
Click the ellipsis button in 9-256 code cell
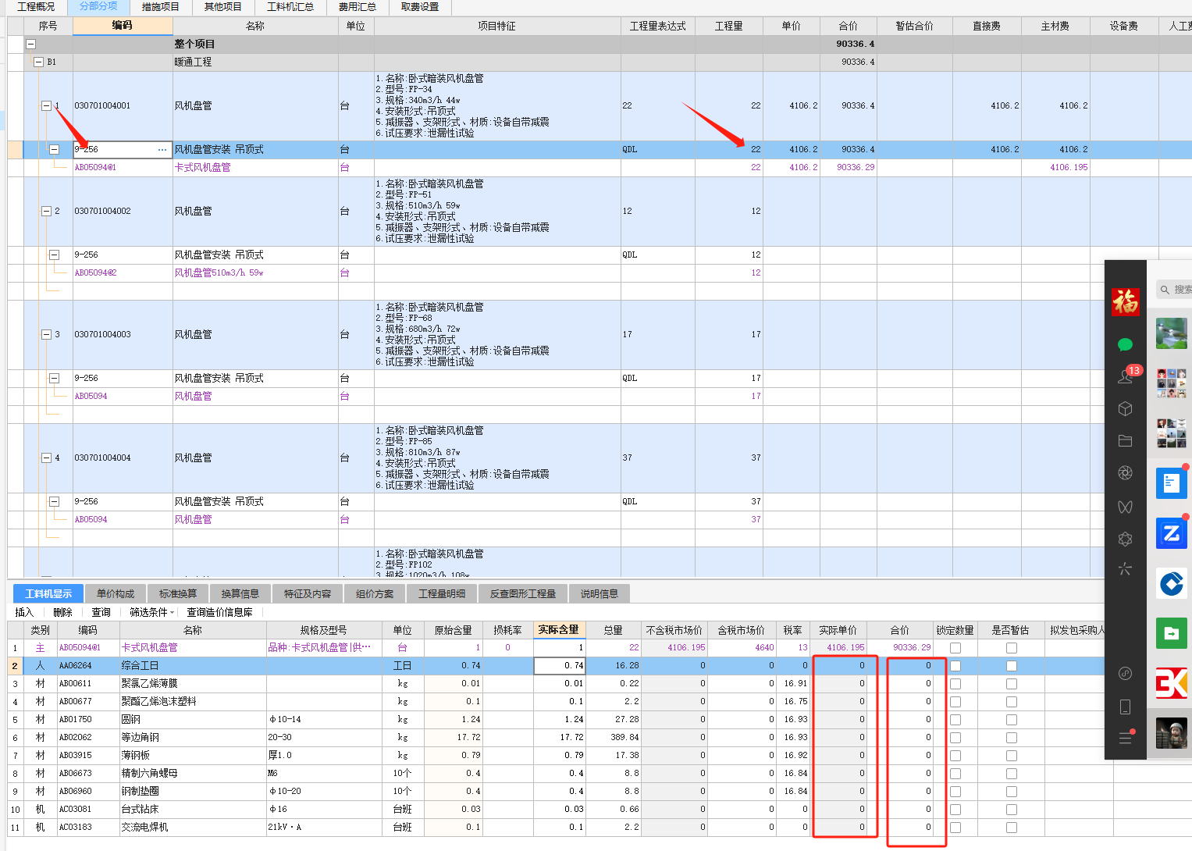tap(162, 150)
